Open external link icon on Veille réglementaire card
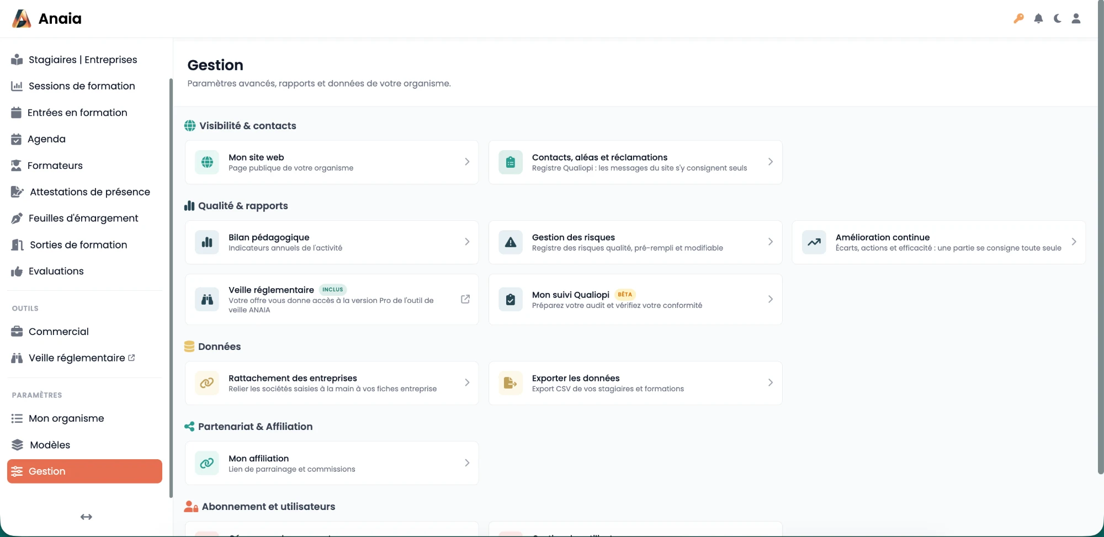 465,299
